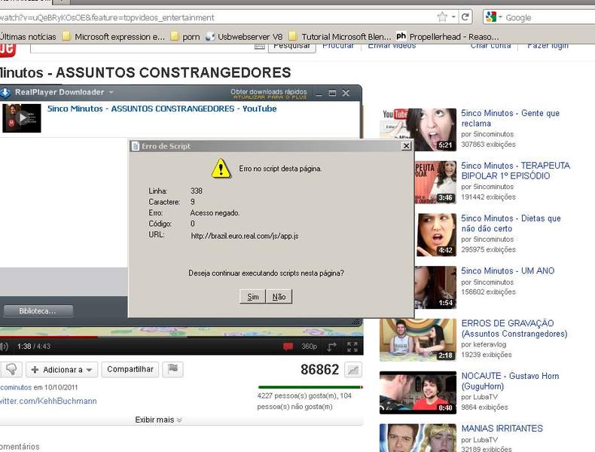Click the 86862 view count
The width and height of the screenshot is (595, 452).
pos(319,369)
